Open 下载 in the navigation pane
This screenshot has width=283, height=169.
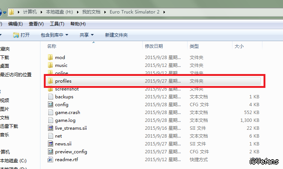tap(4, 57)
